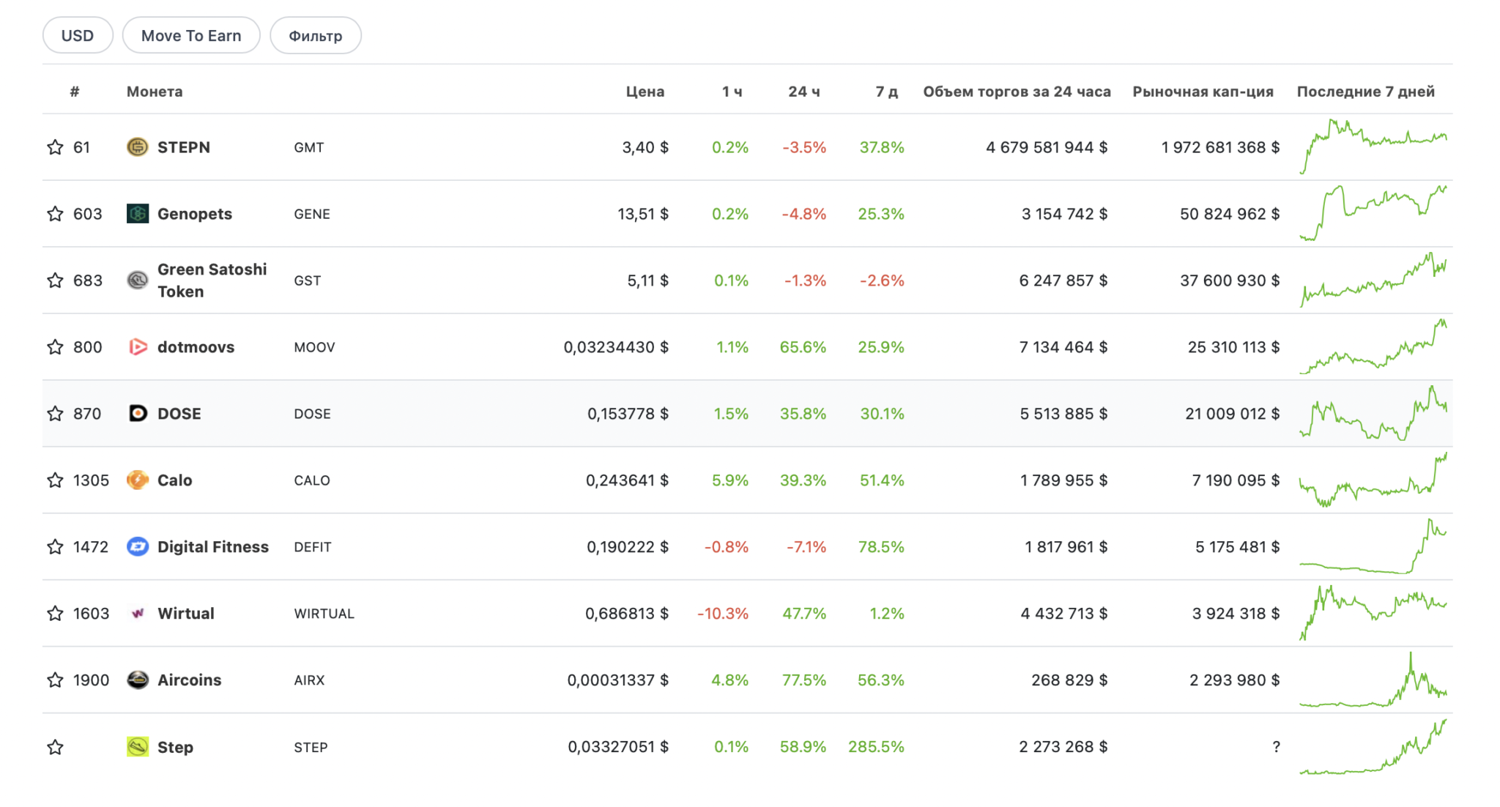
Task: Sort by the 24 ч change column
Action: [803, 92]
